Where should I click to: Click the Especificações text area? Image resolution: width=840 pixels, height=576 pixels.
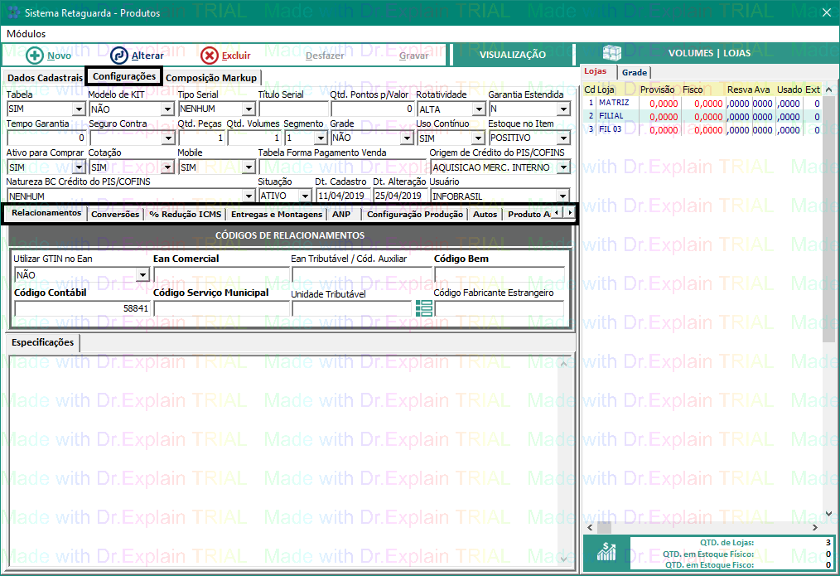283,462
